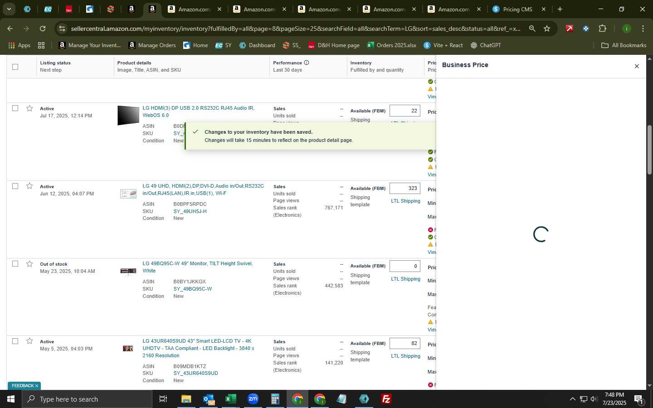Image resolution: width=653 pixels, height=408 pixels.
Task: Open LG 49 UHD product title link
Action: [203, 189]
